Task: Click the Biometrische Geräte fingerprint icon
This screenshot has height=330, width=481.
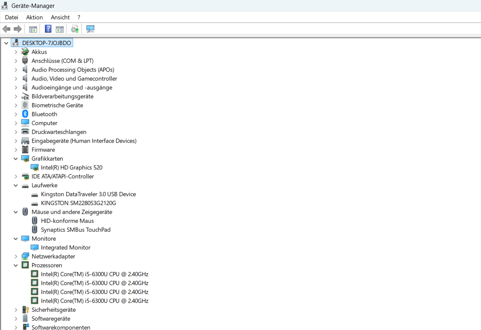Action: 25,105
